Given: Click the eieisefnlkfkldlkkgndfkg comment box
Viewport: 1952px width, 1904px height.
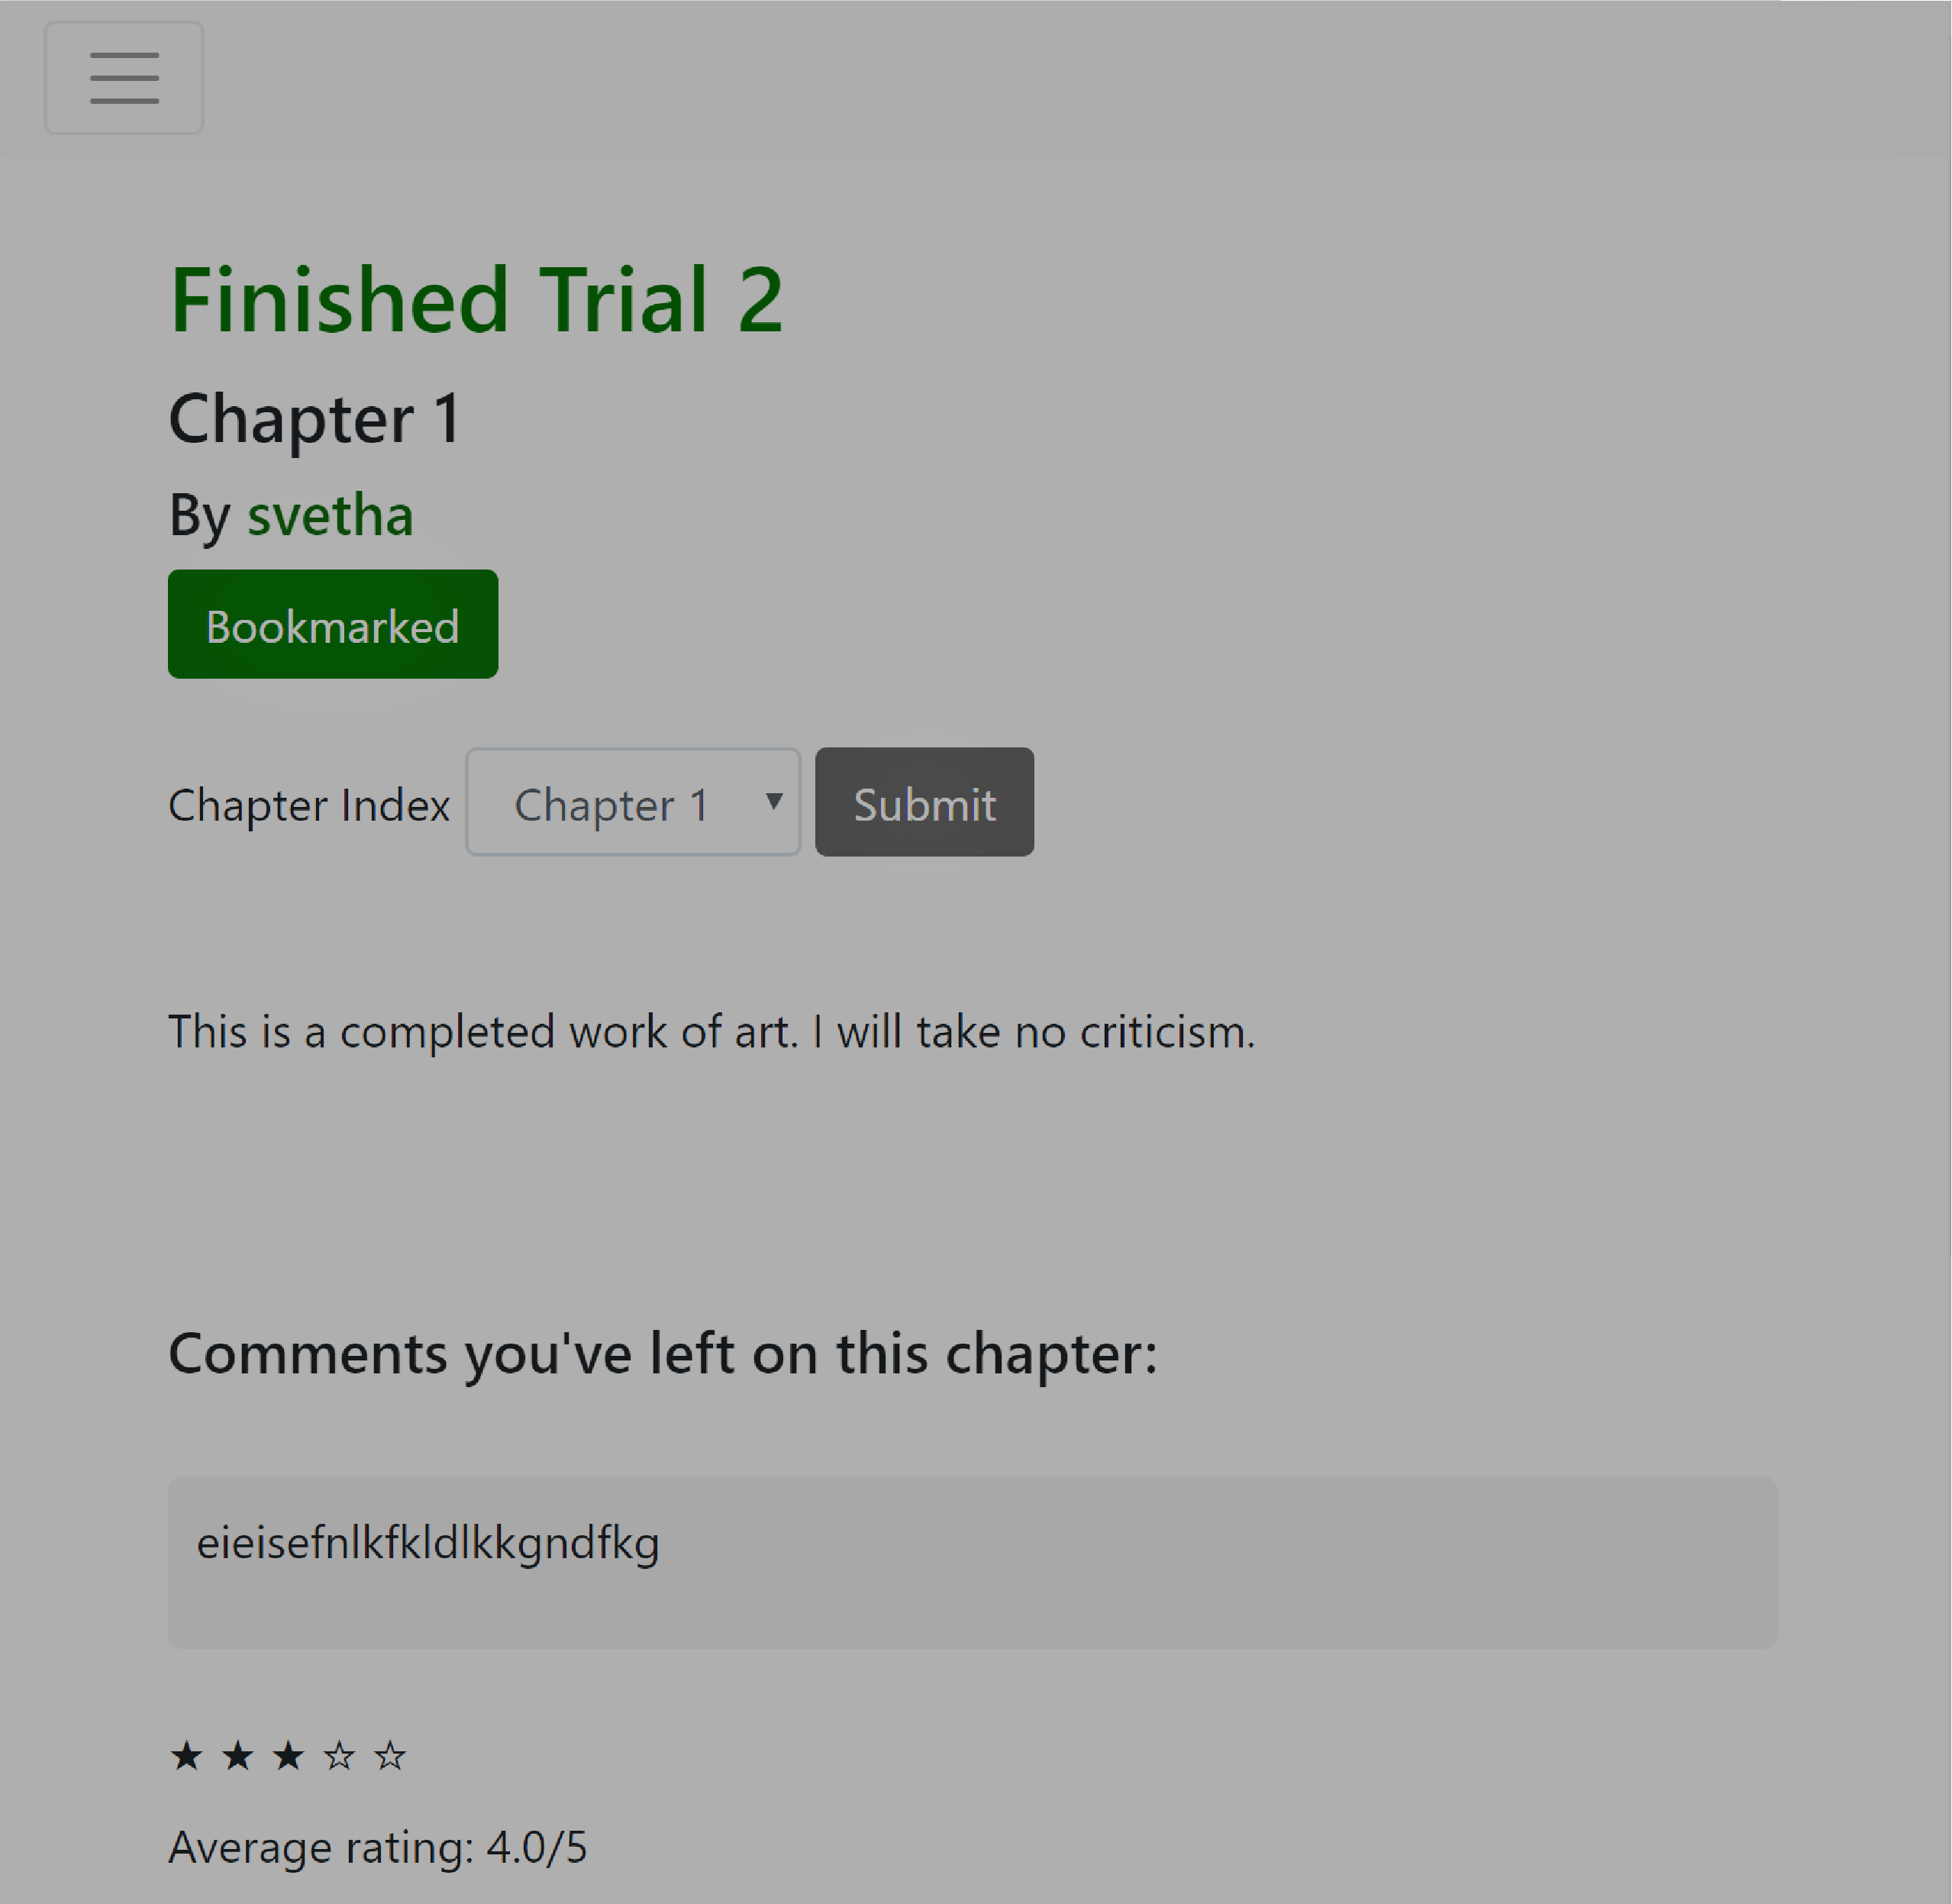Looking at the screenshot, I should [972, 1563].
